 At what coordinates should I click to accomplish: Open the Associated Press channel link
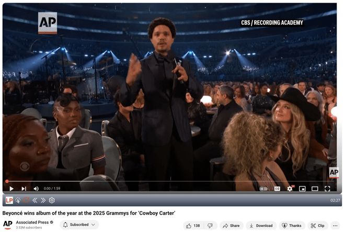(x=32, y=223)
